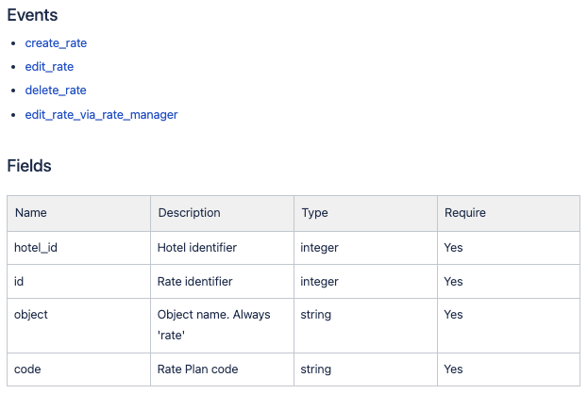
Task: Select the Require column header
Action: 509,213
